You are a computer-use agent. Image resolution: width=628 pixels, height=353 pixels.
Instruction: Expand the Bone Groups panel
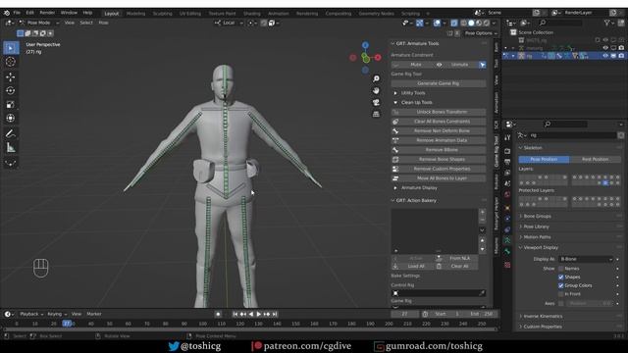click(x=537, y=216)
